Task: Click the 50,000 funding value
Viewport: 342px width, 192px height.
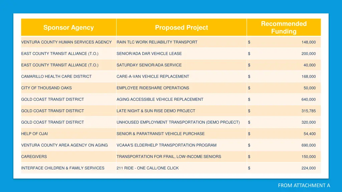Action: point(310,88)
